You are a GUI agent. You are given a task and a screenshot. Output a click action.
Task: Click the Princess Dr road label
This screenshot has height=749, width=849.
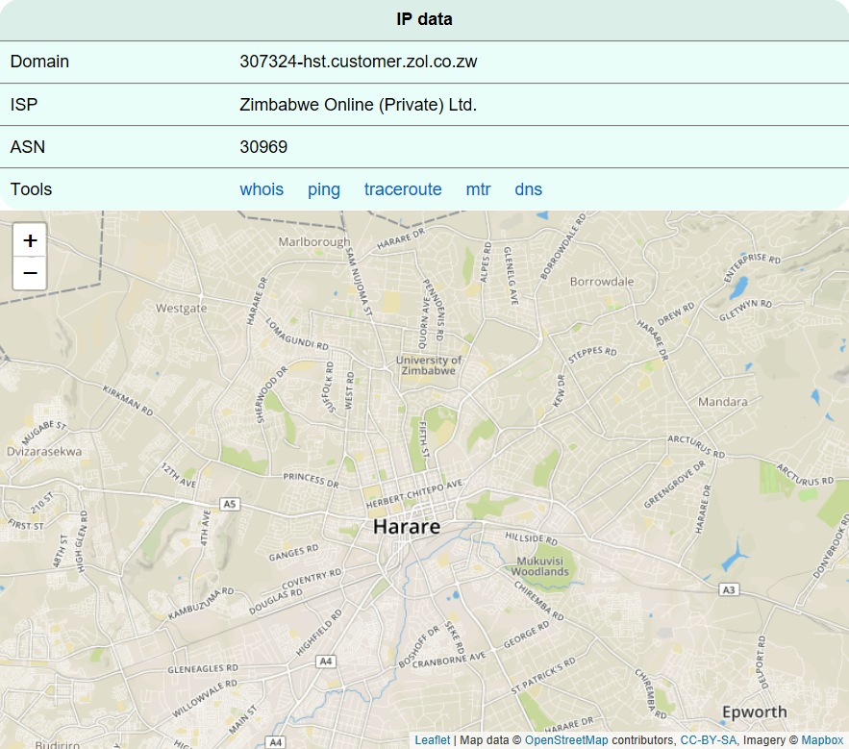click(311, 480)
